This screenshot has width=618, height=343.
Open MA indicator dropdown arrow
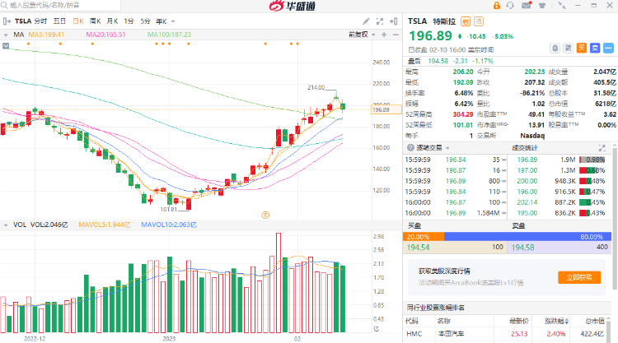point(6,35)
